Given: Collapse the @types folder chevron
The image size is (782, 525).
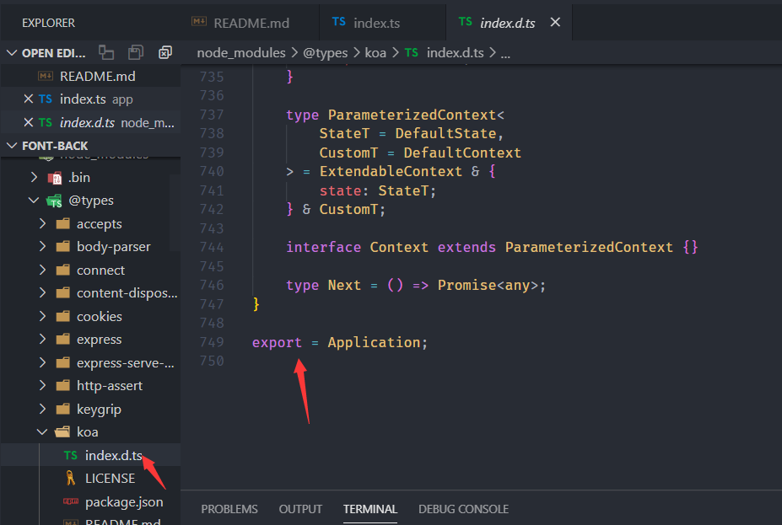Looking at the screenshot, I should tap(34, 201).
